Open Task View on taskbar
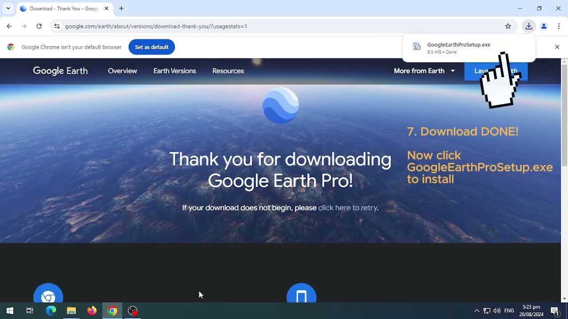The width and height of the screenshot is (568, 319). 30,311
